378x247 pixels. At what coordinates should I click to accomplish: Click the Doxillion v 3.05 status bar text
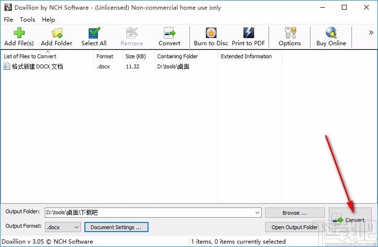coord(47,242)
